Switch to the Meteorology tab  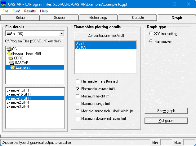pos(98,18)
